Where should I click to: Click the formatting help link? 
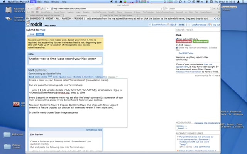pyautogui.click(x=93, y=130)
